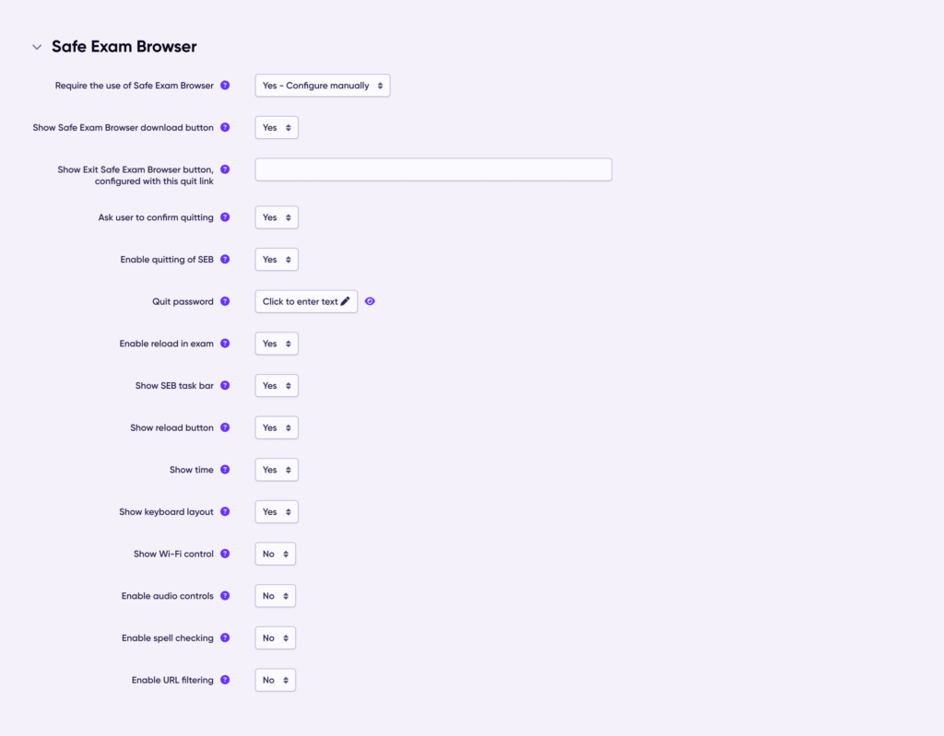Open Show SEB task bar dropdown
944x736 pixels.
(x=277, y=386)
